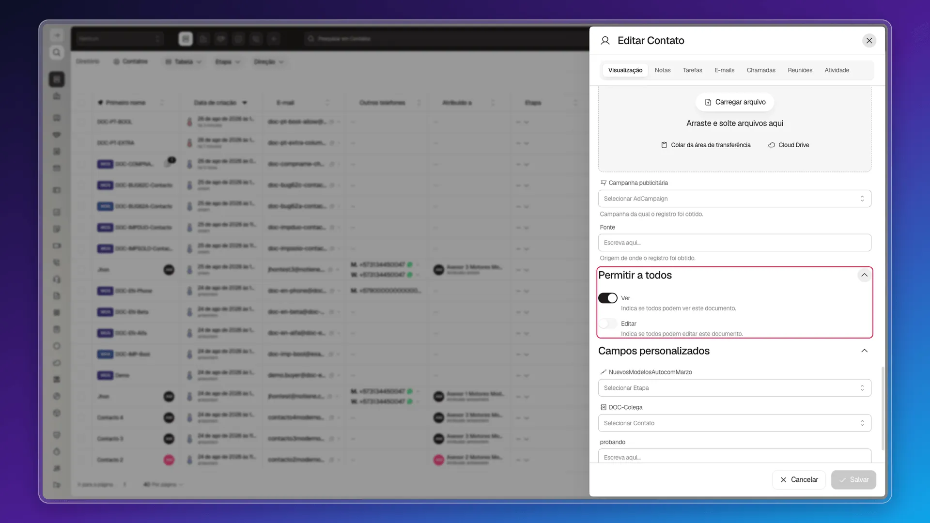The width and height of the screenshot is (930, 523).
Task: Enable the Editar toggle
Action: click(x=607, y=323)
